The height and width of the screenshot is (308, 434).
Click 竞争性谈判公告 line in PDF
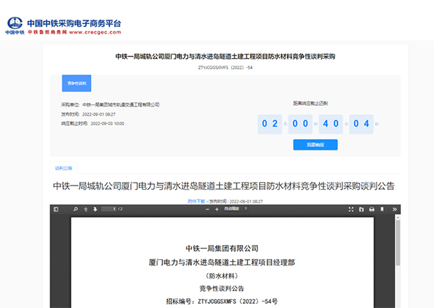(x=222, y=288)
